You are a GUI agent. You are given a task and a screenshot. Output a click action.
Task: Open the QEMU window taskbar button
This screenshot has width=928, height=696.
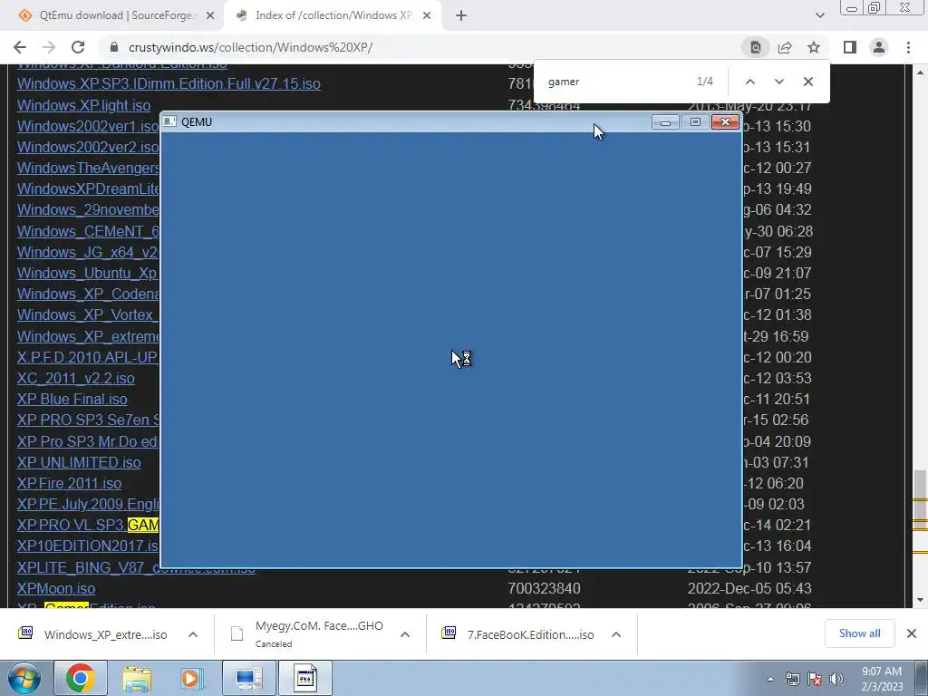tap(305, 678)
